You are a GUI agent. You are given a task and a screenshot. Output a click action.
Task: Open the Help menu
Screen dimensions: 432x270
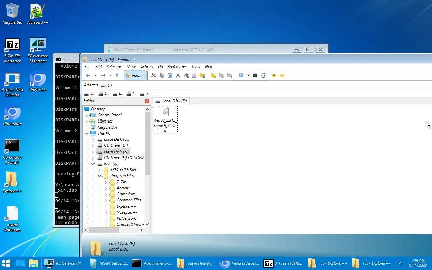(209, 67)
